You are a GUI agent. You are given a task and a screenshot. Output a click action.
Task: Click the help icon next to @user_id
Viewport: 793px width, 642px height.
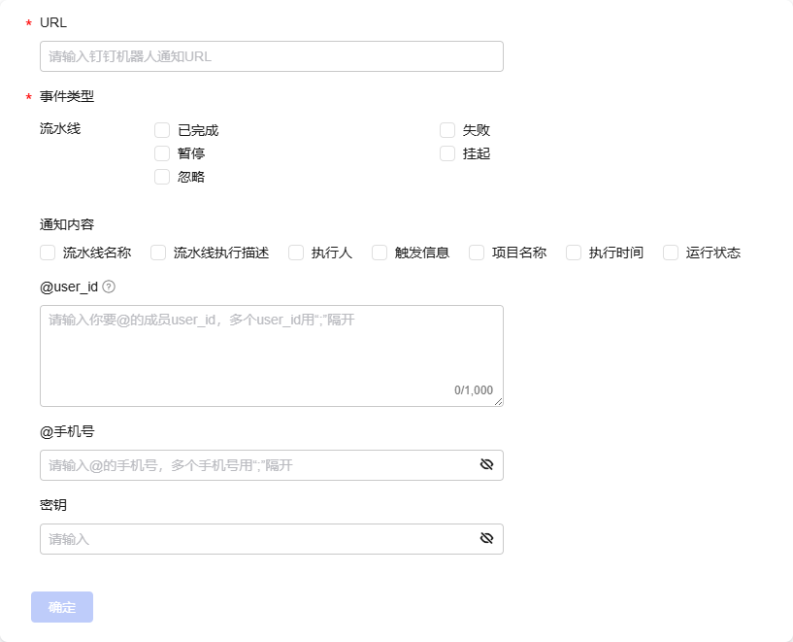pos(109,287)
